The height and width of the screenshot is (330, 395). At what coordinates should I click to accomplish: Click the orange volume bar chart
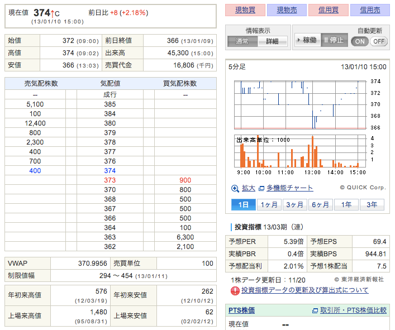click(300, 151)
